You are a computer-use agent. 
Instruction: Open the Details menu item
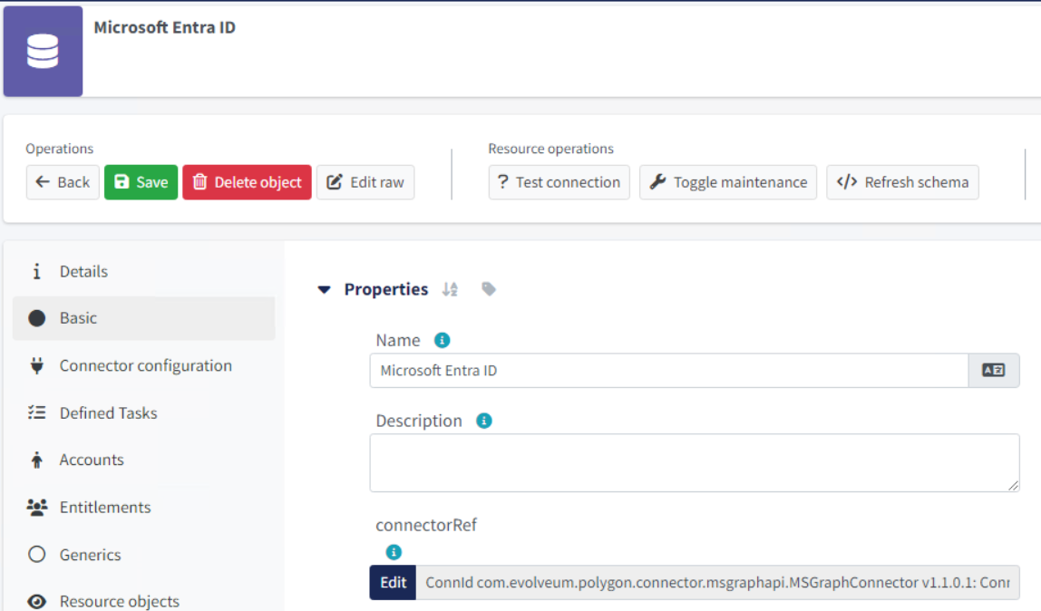click(143, 271)
